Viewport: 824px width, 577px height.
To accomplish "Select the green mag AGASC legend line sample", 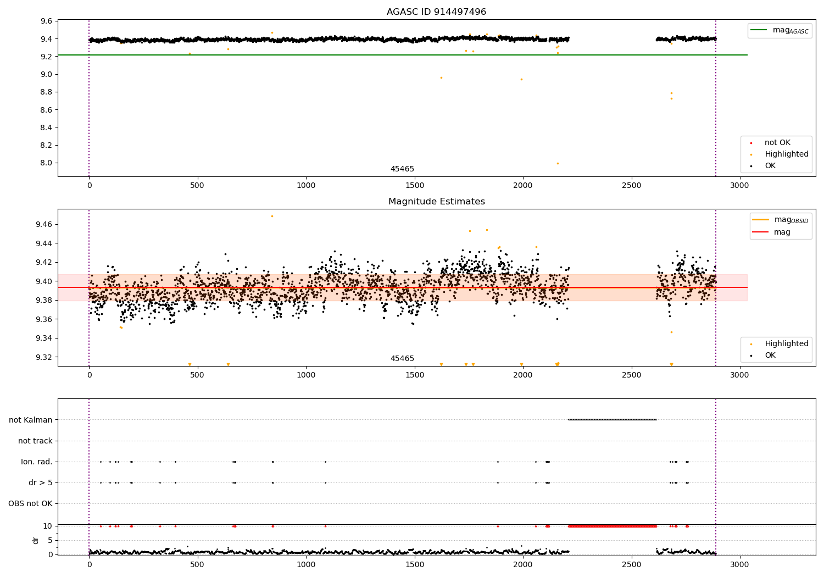I will tap(759, 30).
